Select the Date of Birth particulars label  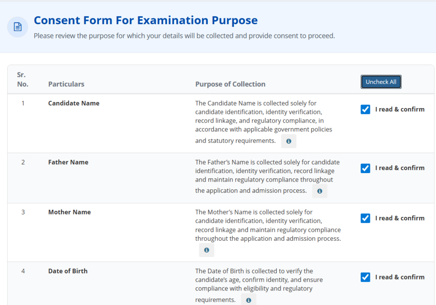pyautogui.click(x=68, y=271)
